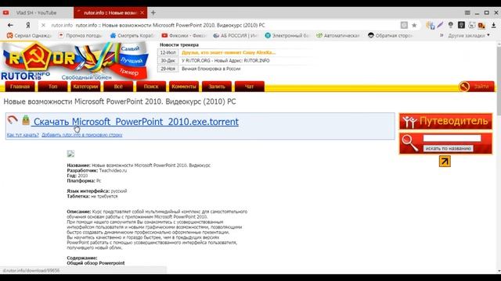
Task: Open the purple feather extension icon
Action: (440, 25)
